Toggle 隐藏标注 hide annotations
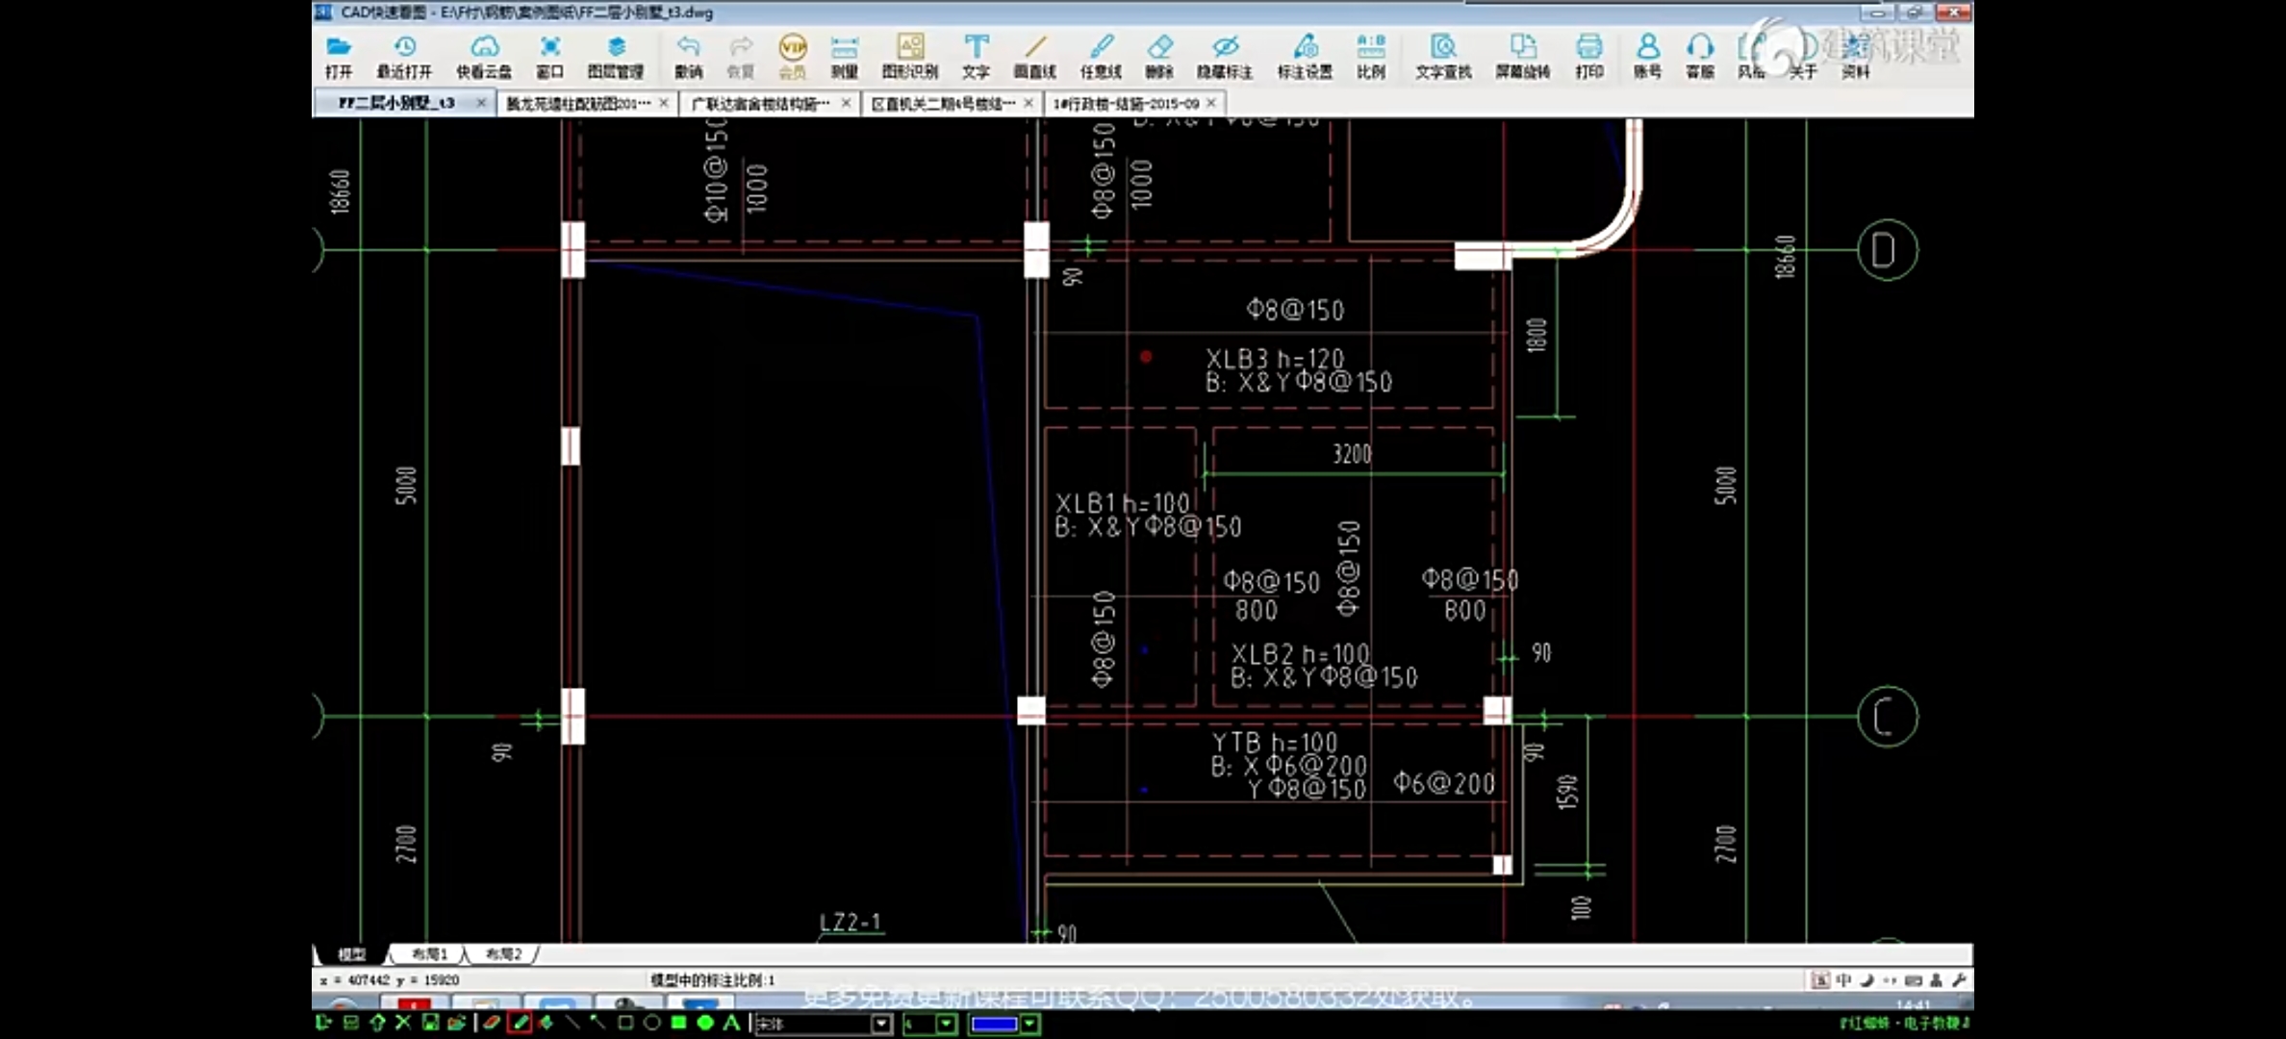The image size is (2286, 1039). click(1225, 57)
